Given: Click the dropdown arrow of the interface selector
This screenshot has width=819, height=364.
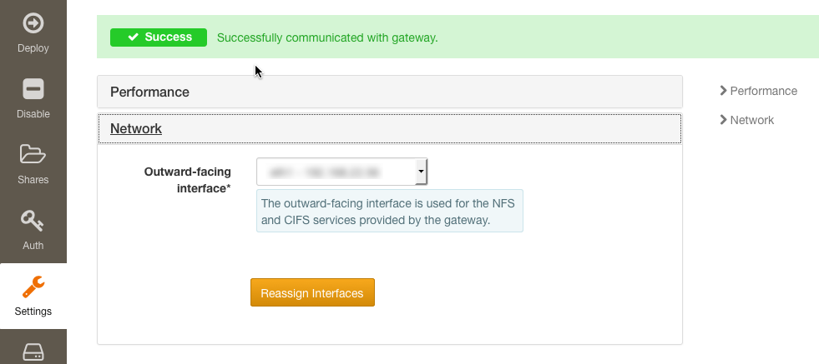Looking at the screenshot, I should [421, 172].
